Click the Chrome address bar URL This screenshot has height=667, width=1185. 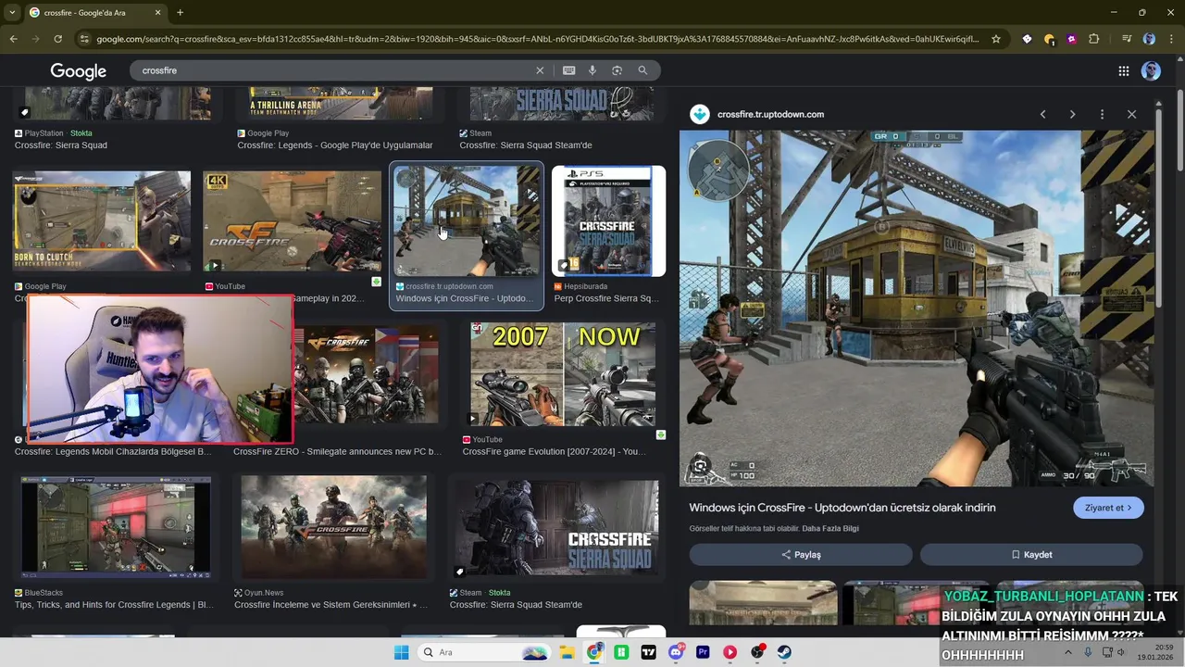(x=537, y=39)
